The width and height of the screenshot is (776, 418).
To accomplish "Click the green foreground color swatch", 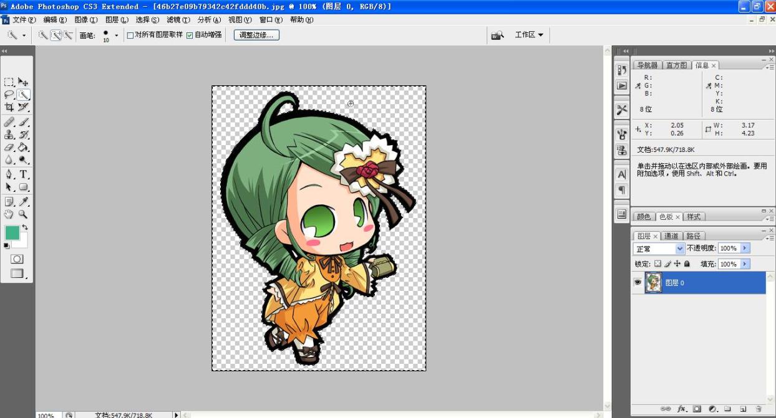I will click(12, 232).
